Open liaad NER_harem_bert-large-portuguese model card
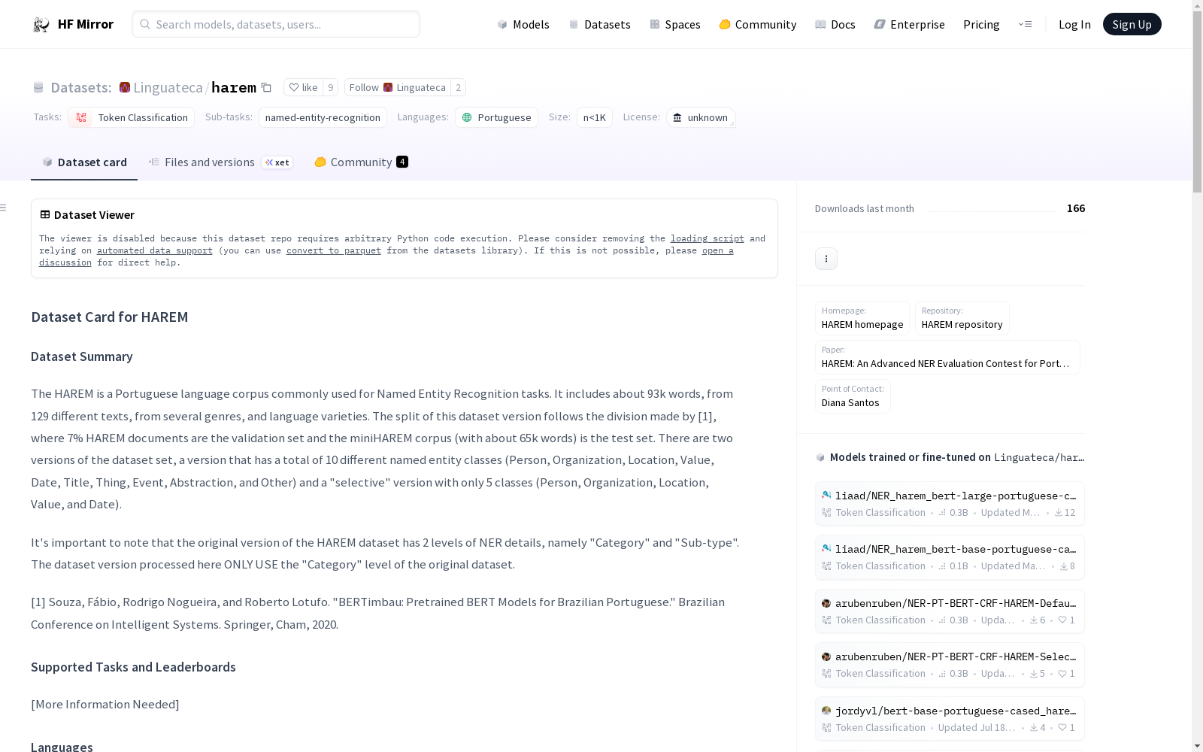The width and height of the screenshot is (1203, 752). 950,504
